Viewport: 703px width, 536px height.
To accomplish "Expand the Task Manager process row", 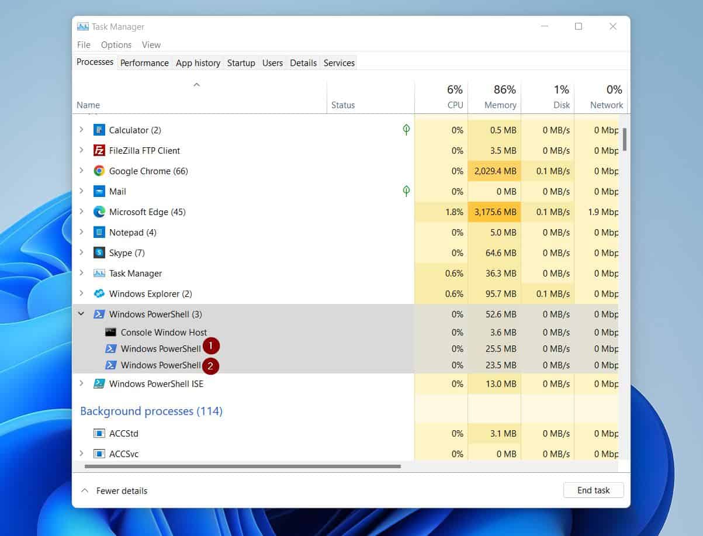I will (81, 273).
